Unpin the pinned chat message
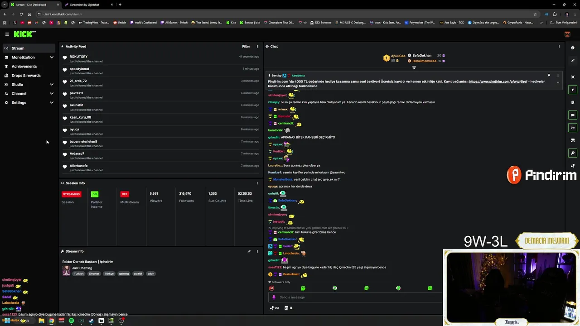Image resolution: width=580 pixels, height=326 pixels. point(549,76)
